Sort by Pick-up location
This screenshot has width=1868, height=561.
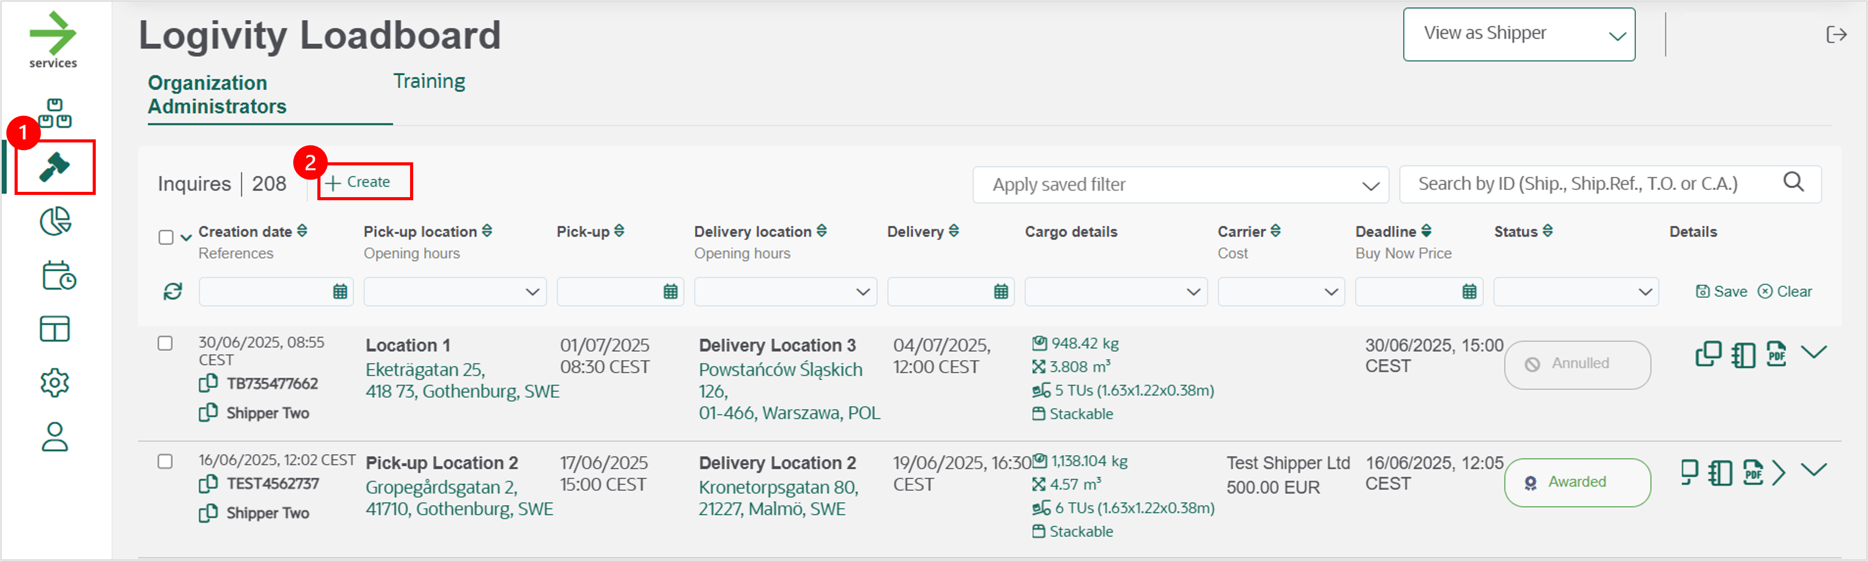tap(487, 231)
